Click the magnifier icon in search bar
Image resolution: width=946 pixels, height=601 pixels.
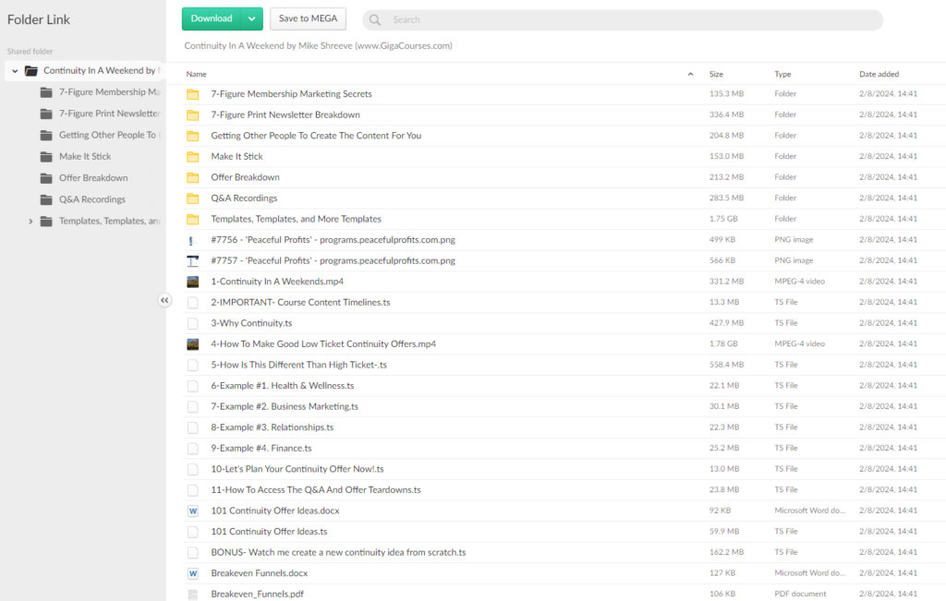click(375, 19)
